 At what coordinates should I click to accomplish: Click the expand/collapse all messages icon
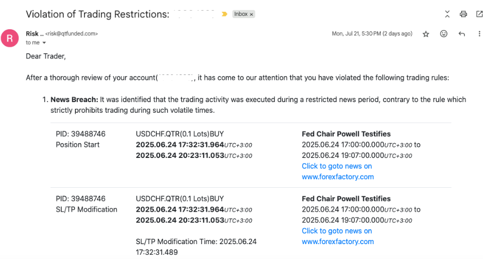(x=447, y=14)
